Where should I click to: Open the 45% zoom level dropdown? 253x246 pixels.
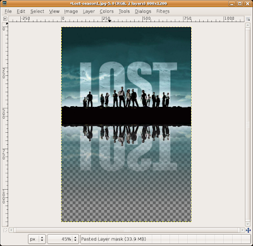coord(63,239)
